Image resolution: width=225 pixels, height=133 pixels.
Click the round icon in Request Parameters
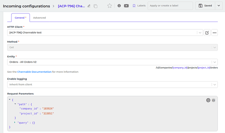tap(208, 100)
